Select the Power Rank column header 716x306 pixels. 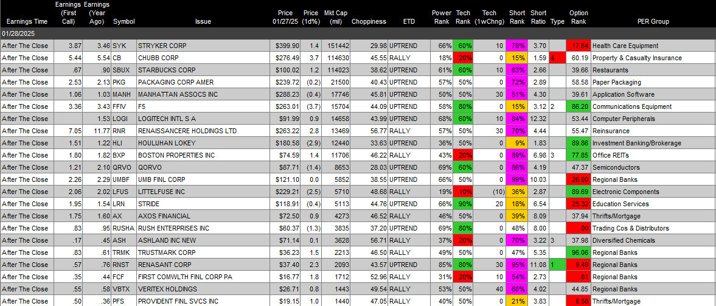(442, 18)
